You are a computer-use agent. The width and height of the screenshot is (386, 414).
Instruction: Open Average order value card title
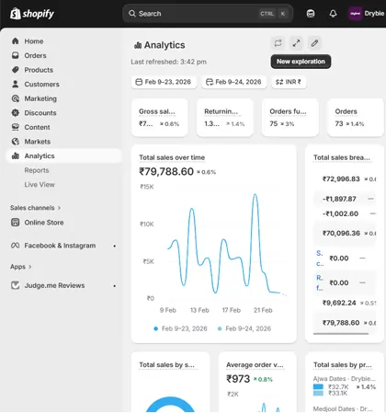click(255, 365)
